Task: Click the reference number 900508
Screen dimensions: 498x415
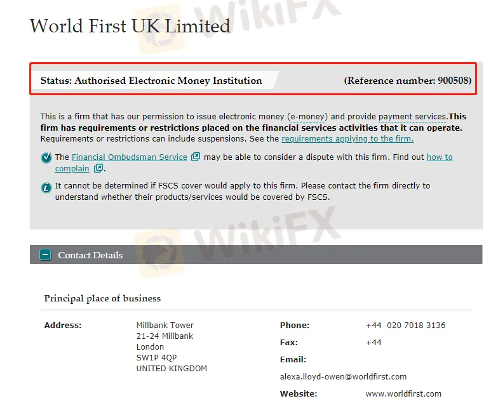Action: click(454, 81)
